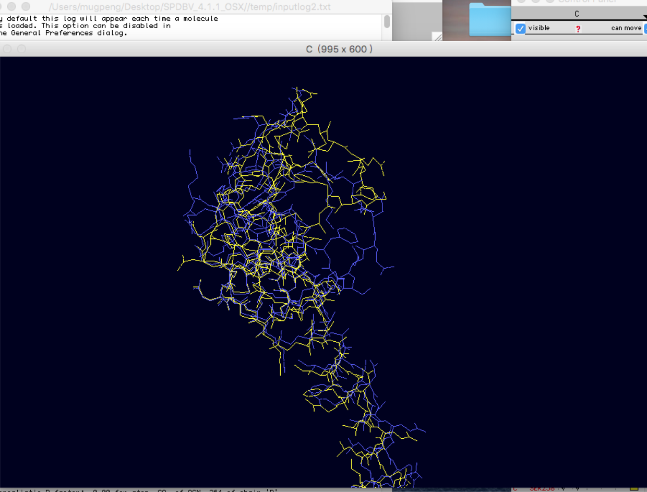The image size is (647, 492).
Task: Click the red question mark help icon
Action: (x=578, y=29)
